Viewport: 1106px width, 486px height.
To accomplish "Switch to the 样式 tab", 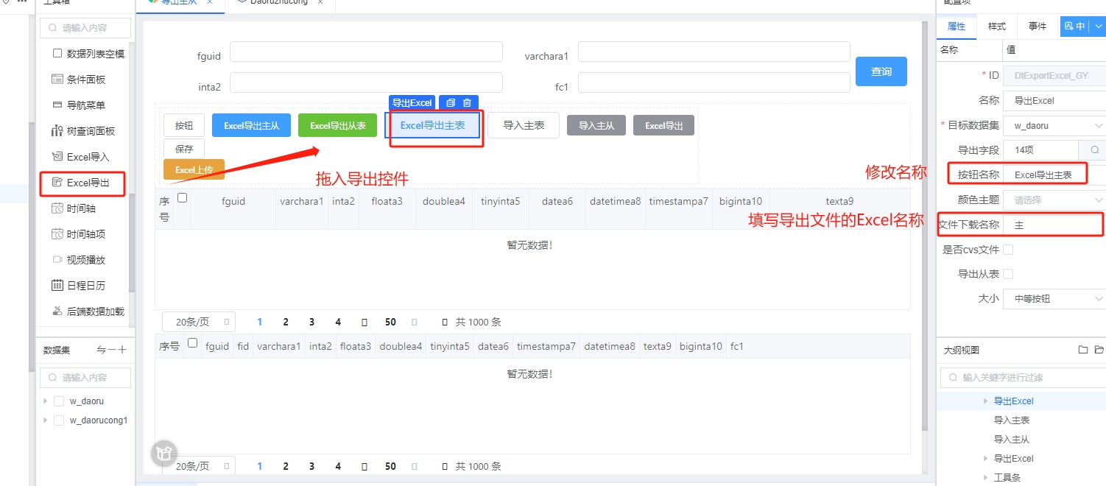I will point(996,27).
